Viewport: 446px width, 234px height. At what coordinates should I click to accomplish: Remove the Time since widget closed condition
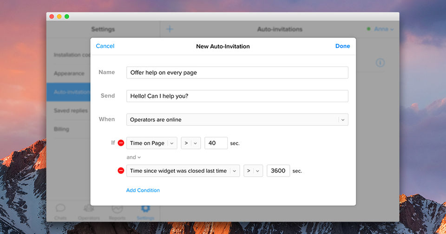point(121,171)
